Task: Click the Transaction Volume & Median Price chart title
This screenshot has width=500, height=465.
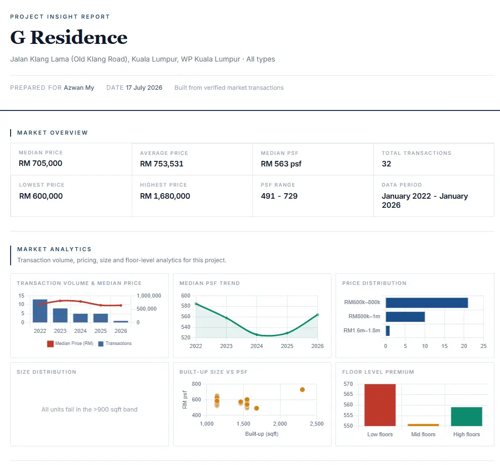Action: click(x=79, y=283)
